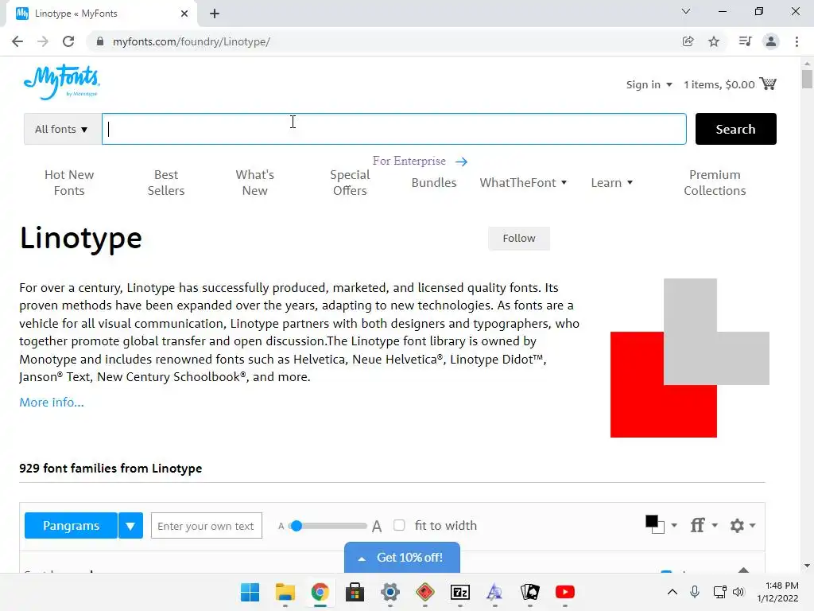
Task: Close the Linotype MyFonts tab
Action: (184, 14)
